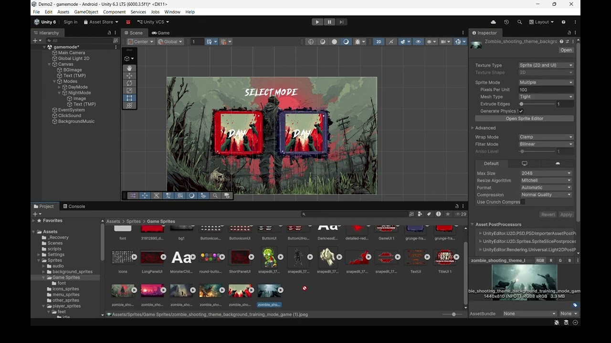The image size is (611, 343).
Task: Open the Asset Store dropdown
Action: [101, 22]
